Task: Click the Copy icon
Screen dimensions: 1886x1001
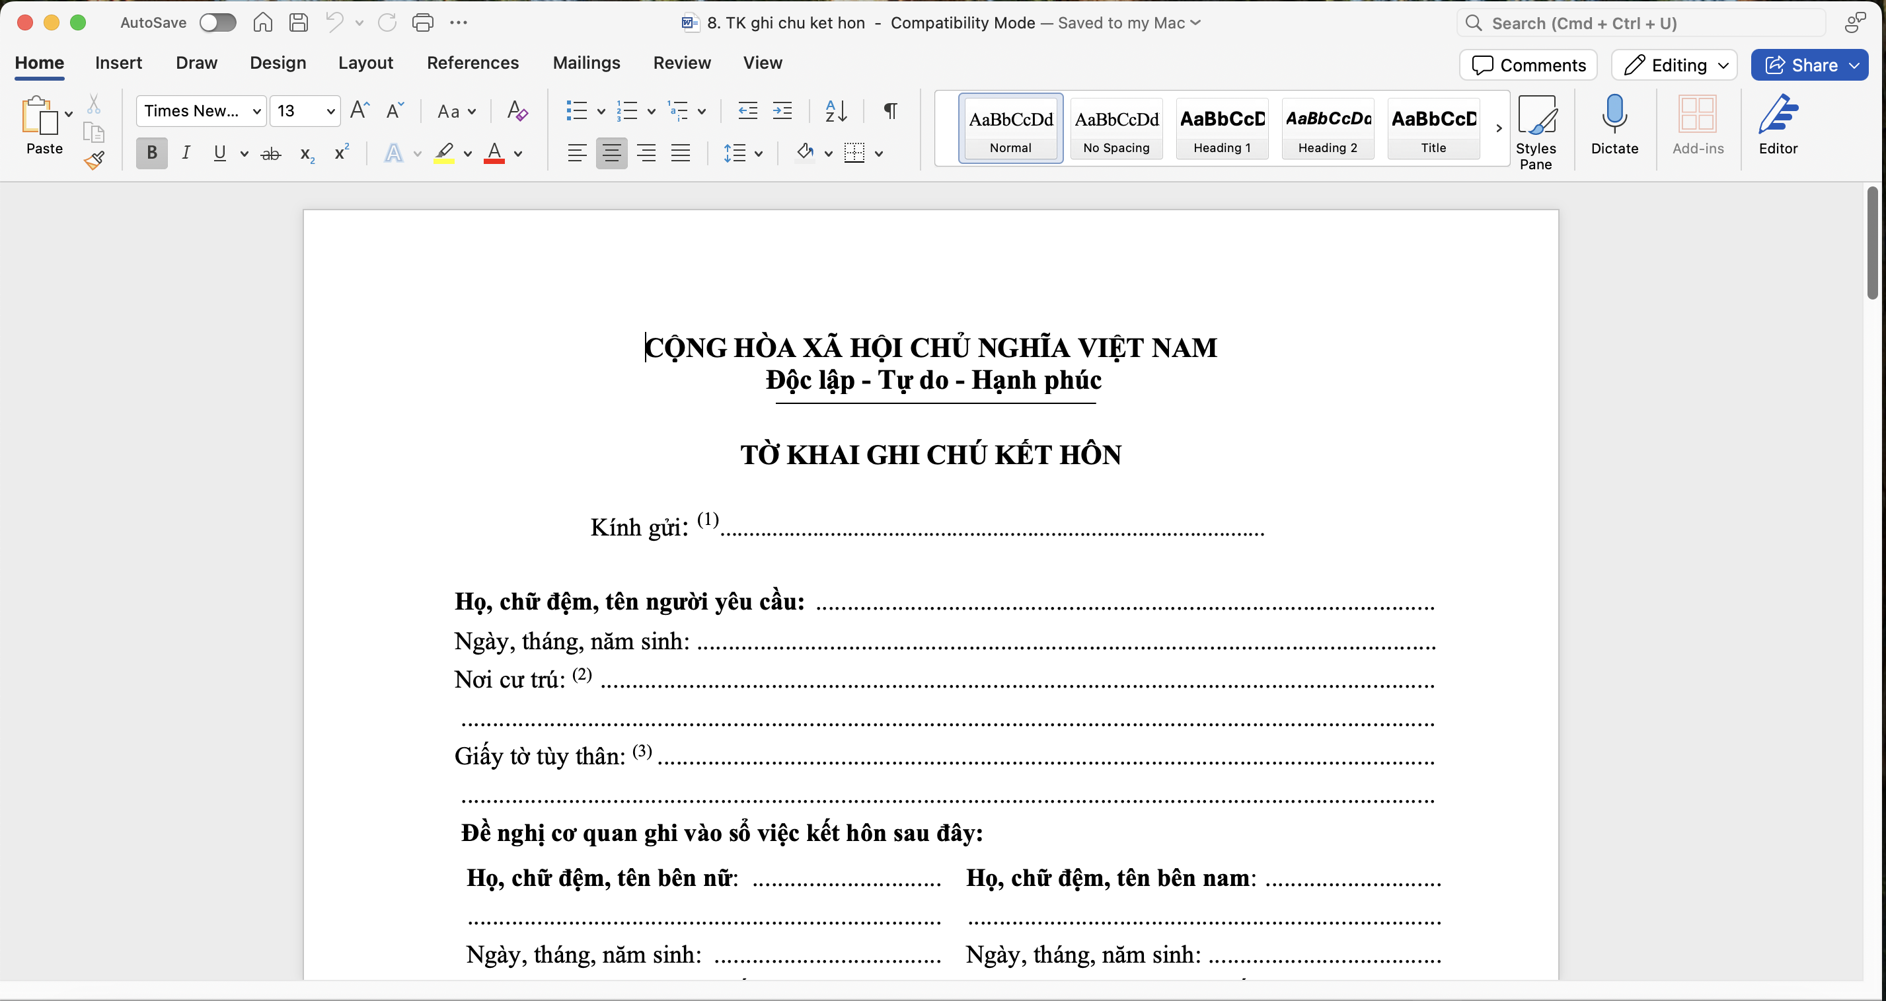Action: [x=94, y=132]
